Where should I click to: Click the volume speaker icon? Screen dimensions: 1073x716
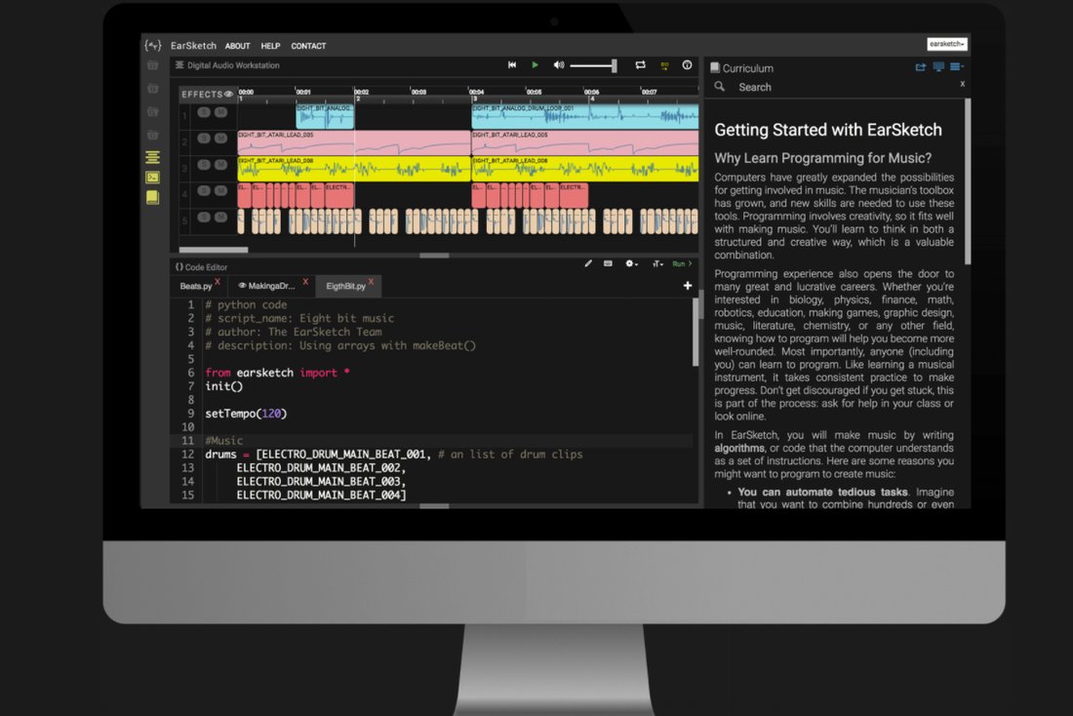click(559, 65)
